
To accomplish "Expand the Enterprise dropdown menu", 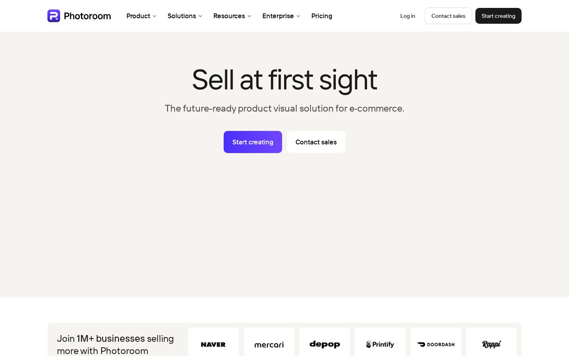I will [x=281, y=16].
